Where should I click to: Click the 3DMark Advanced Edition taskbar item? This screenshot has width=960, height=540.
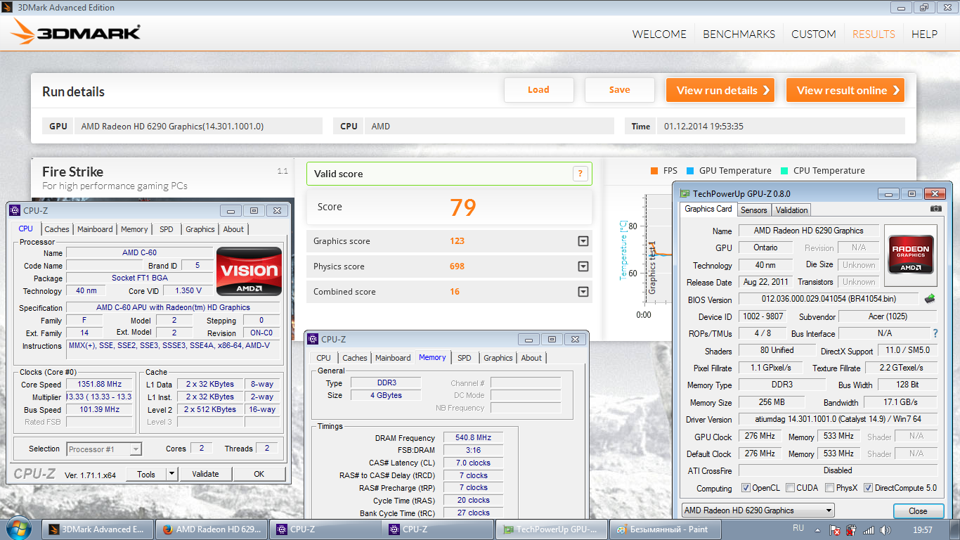tap(98, 529)
